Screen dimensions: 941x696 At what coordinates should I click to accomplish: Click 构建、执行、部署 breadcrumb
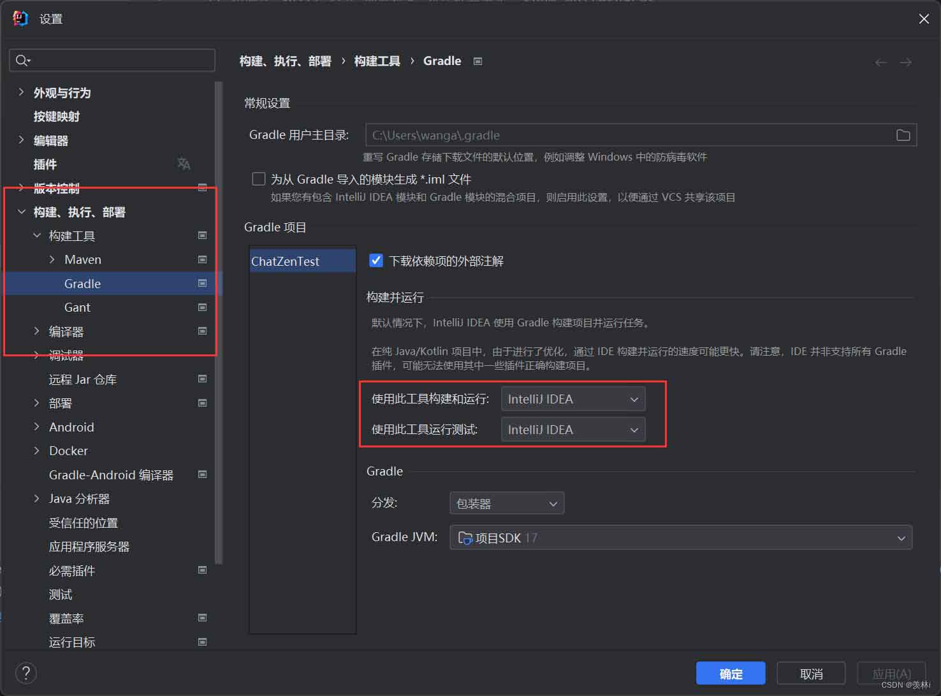pyautogui.click(x=286, y=61)
